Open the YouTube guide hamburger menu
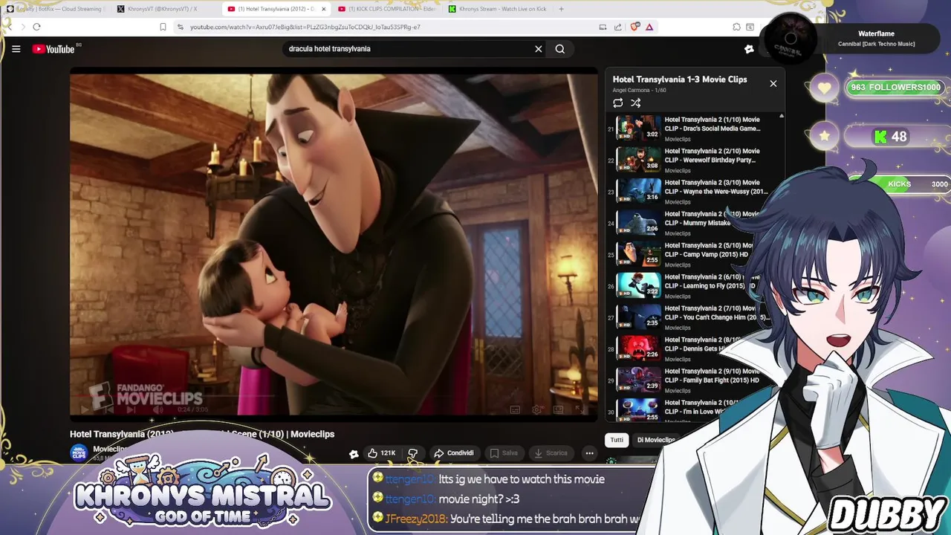The width and height of the screenshot is (951, 535). click(x=16, y=49)
